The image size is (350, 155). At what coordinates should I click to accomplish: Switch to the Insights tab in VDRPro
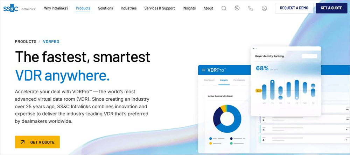(x=224, y=80)
